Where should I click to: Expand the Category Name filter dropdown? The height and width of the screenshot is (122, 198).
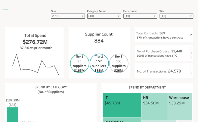click(x=104, y=16)
